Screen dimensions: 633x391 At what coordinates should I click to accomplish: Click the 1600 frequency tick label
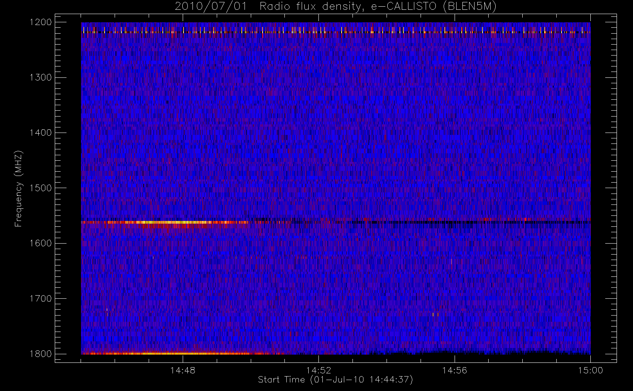coord(41,243)
